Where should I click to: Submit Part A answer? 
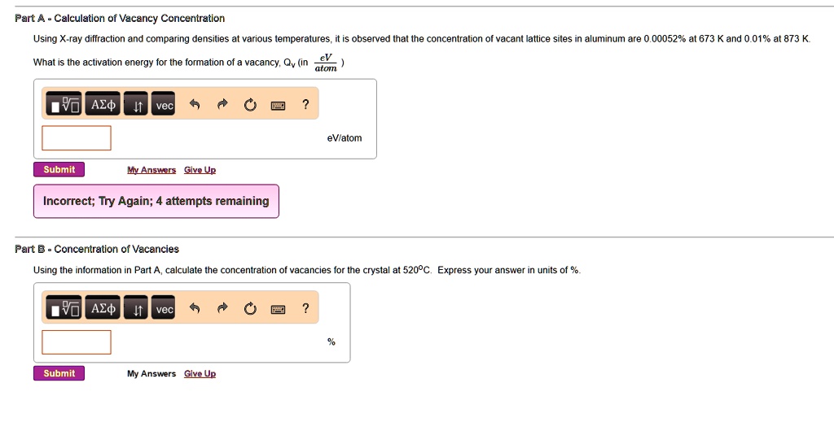point(59,169)
